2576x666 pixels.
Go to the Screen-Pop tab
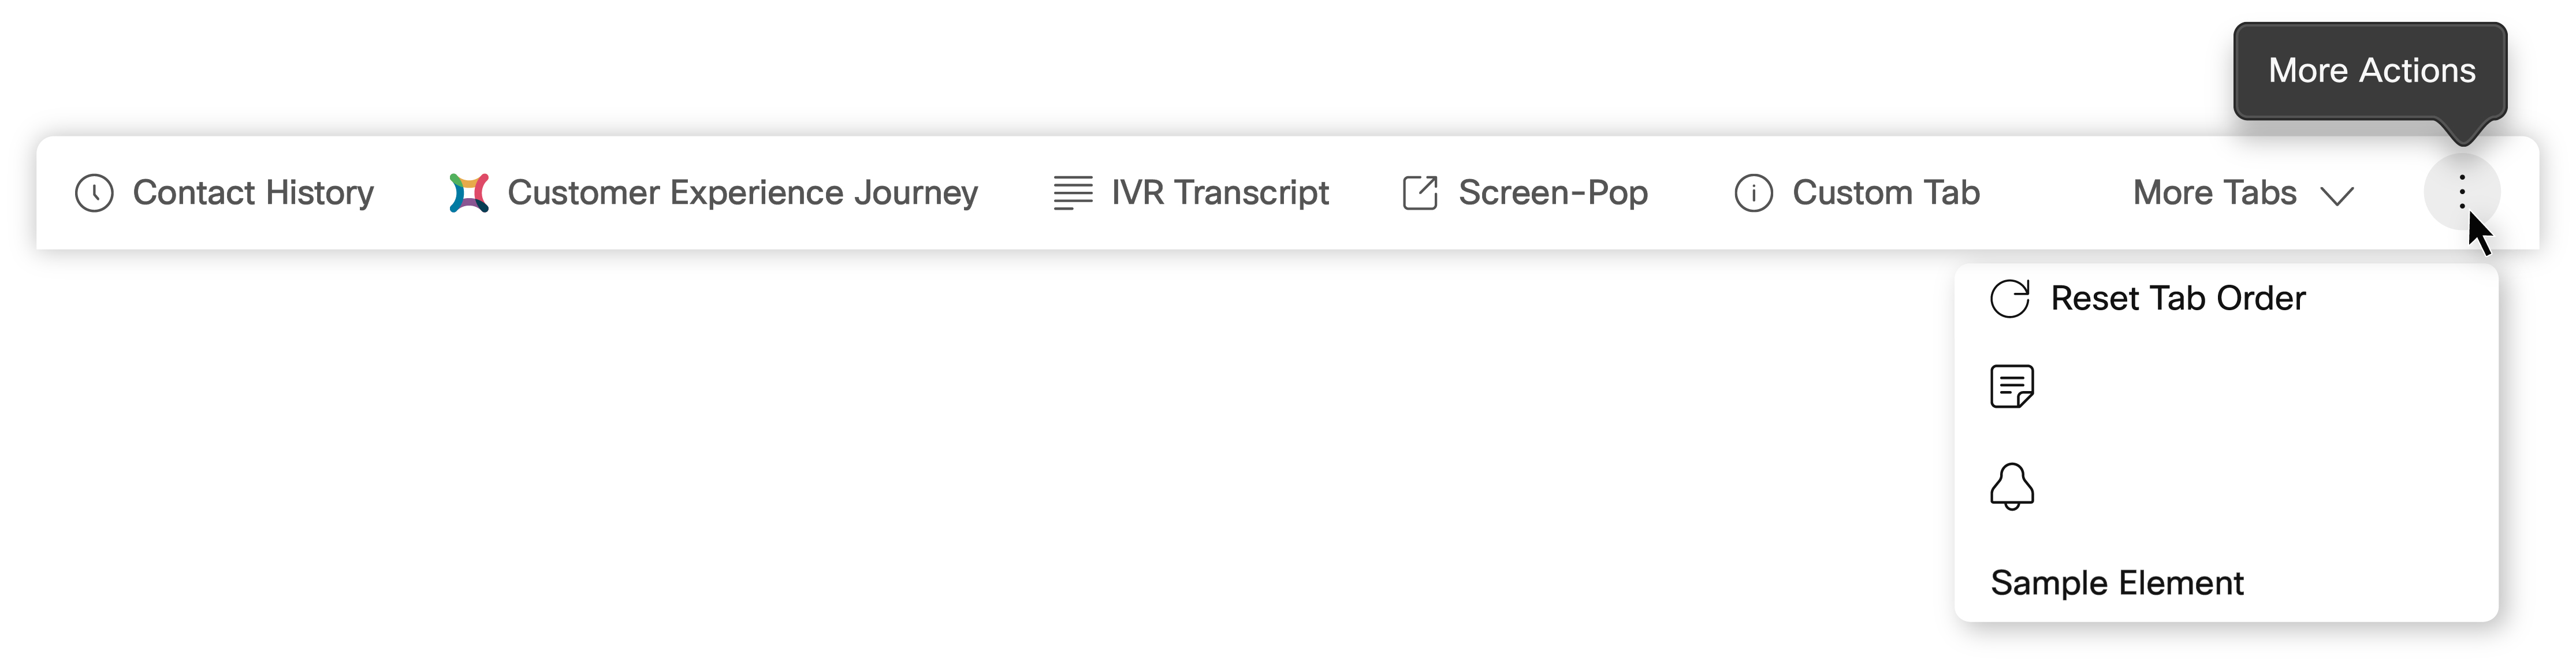[1525, 193]
